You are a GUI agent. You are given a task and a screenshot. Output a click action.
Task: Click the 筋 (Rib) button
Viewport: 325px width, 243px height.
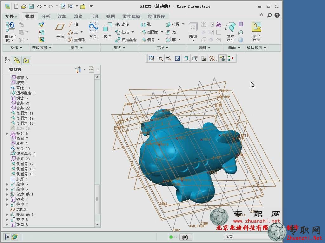click(x=171, y=40)
